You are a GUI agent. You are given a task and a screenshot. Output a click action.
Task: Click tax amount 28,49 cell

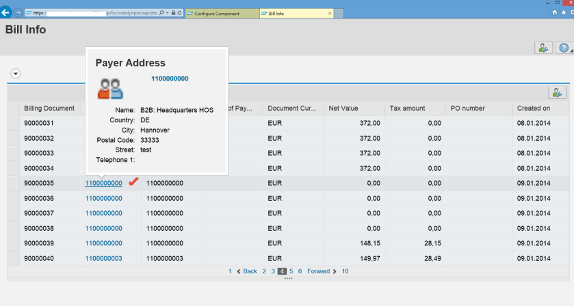click(415, 258)
